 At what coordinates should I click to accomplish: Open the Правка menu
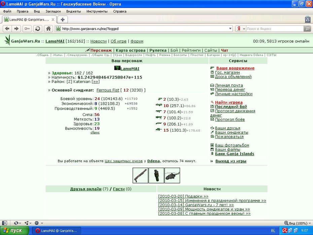(23, 11)
